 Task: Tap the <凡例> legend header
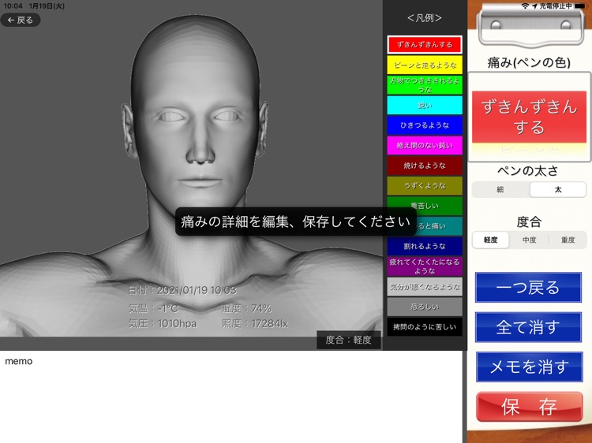point(425,17)
